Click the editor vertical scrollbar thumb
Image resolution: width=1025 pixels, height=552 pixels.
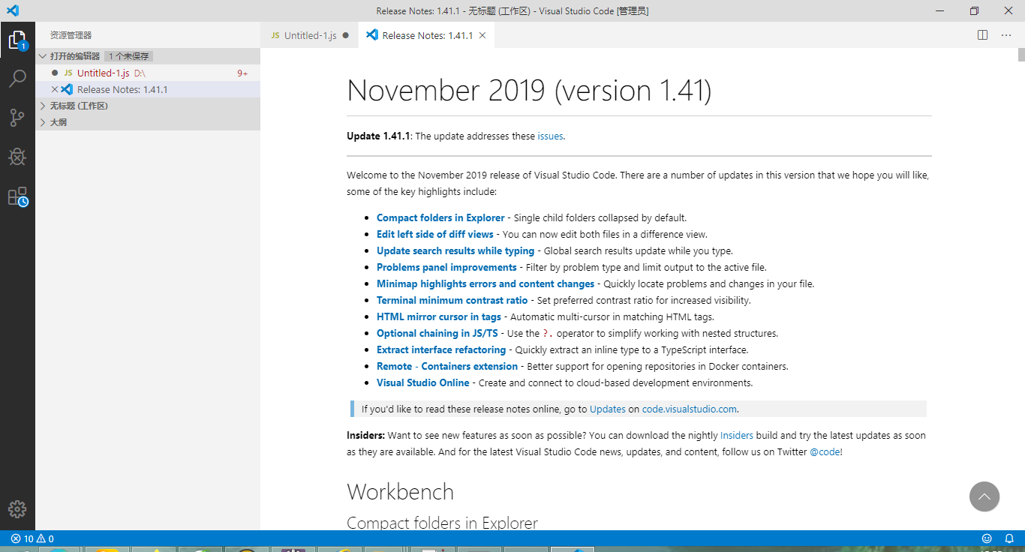(1021, 54)
